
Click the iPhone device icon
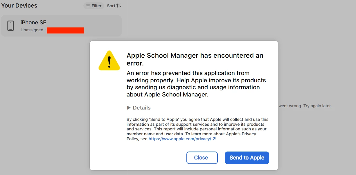coord(11,26)
